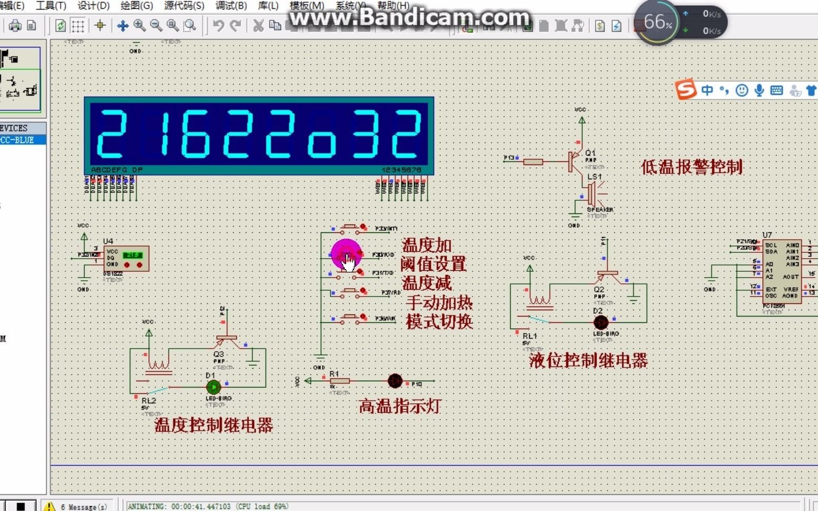Screen dimensions: 818x511
Task: Click the Copy to clipboard icon
Action: pyautogui.click(x=275, y=25)
